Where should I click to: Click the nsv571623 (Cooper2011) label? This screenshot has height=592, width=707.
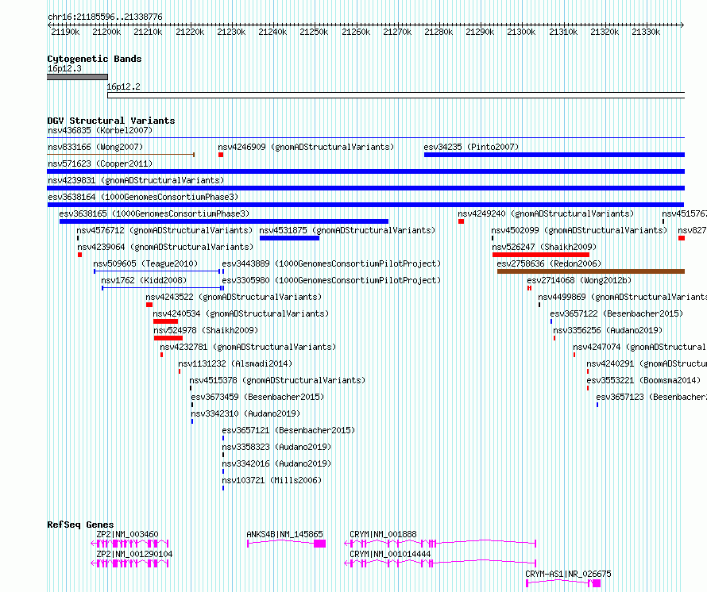pyautogui.click(x=100, y=163)
